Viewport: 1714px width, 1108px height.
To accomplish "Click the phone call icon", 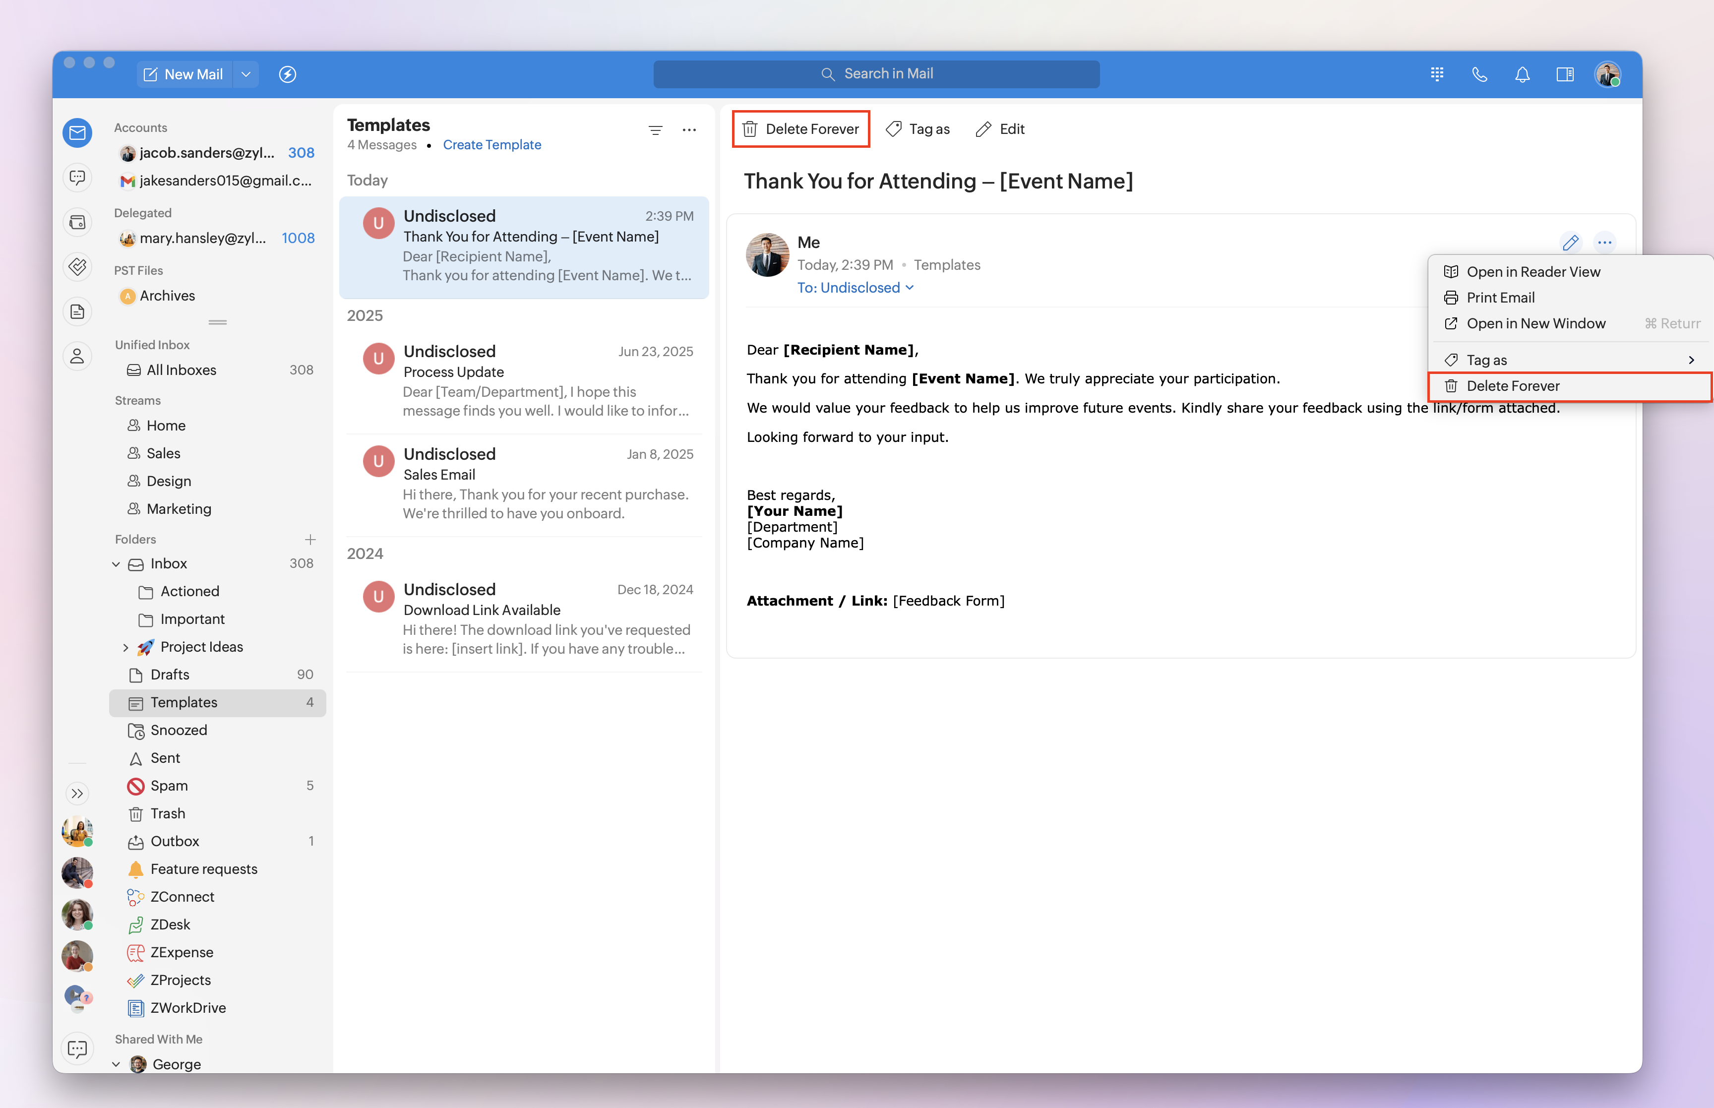I will [1479, 74].
